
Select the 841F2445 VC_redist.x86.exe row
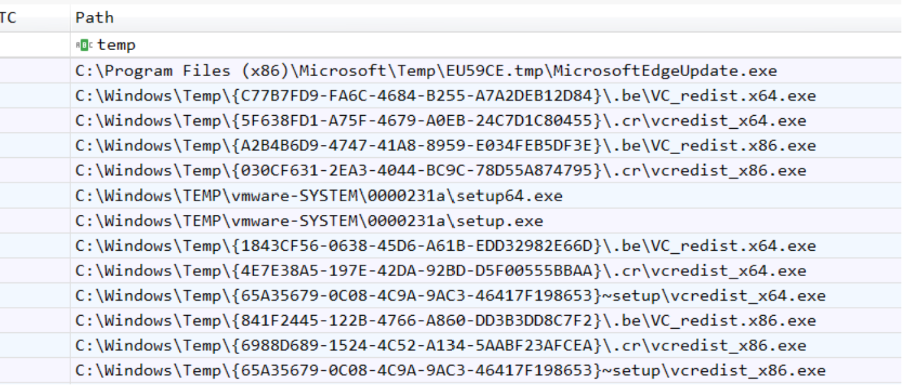pos(486,321)
